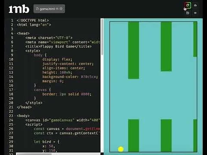Click the second green bottom pipe in preview
The image size is (207, 155).
pyautogui.click(x=166, y=136)
